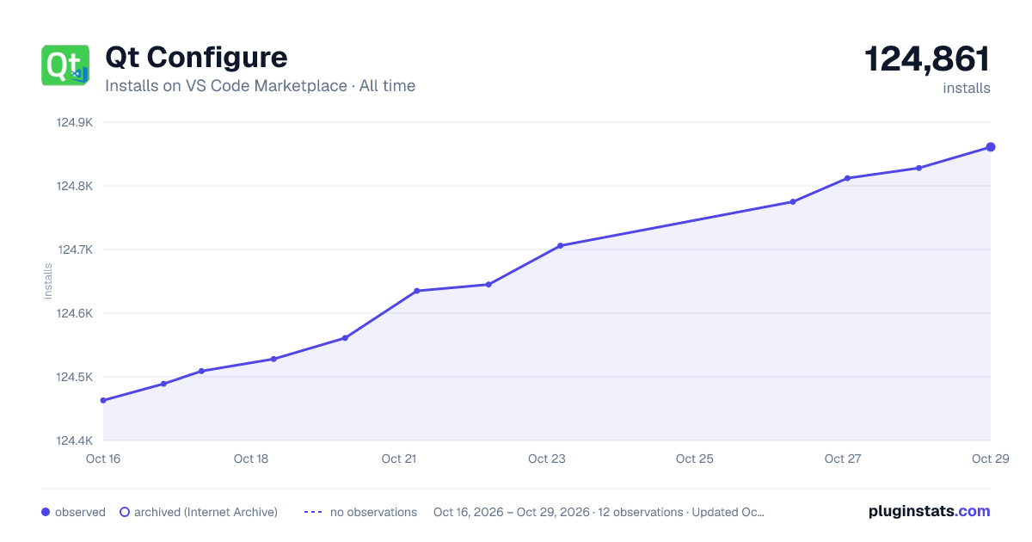Click the date range and observations footer text
Screen dimensions: 1032x542
599,512
